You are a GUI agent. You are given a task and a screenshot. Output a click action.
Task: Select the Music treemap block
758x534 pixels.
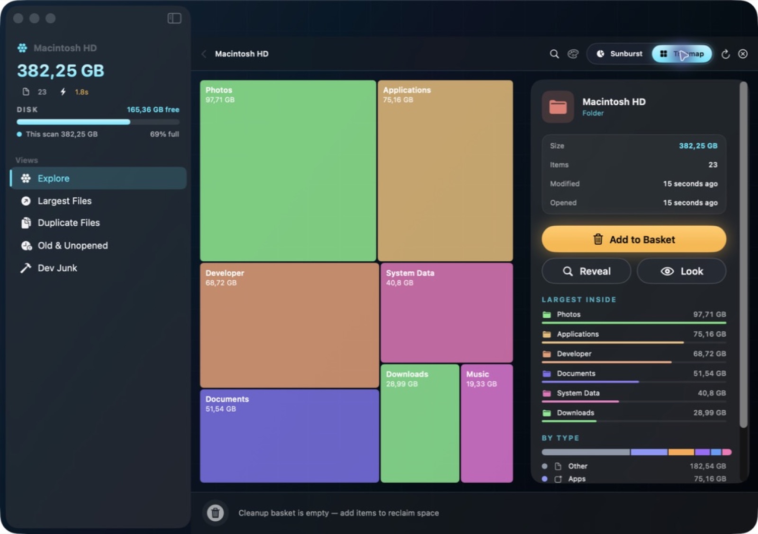(487, 424)
